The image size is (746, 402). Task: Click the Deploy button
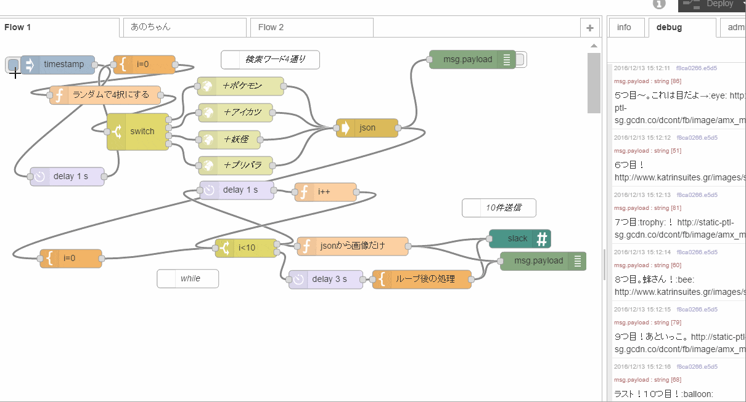(x=712, y=5)
